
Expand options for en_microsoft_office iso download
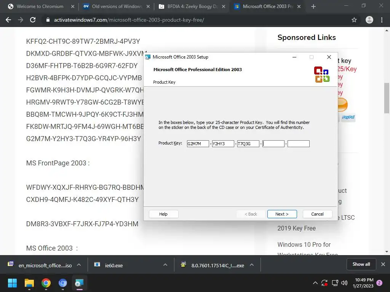(79, 265)
